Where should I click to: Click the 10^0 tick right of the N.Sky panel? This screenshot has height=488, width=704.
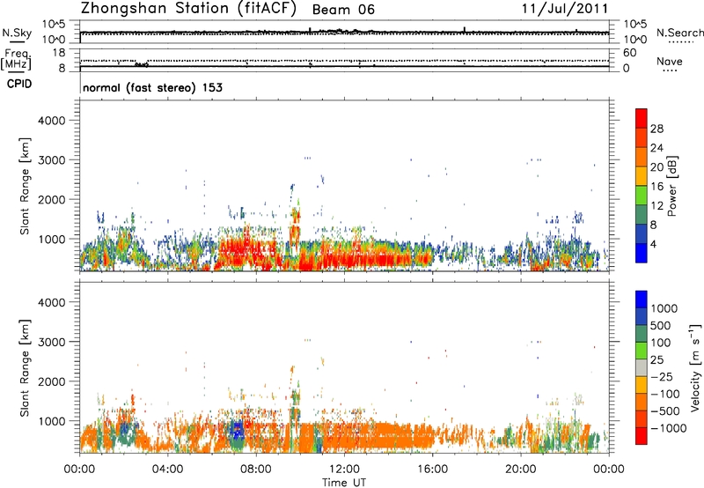[x=634, y=40]
